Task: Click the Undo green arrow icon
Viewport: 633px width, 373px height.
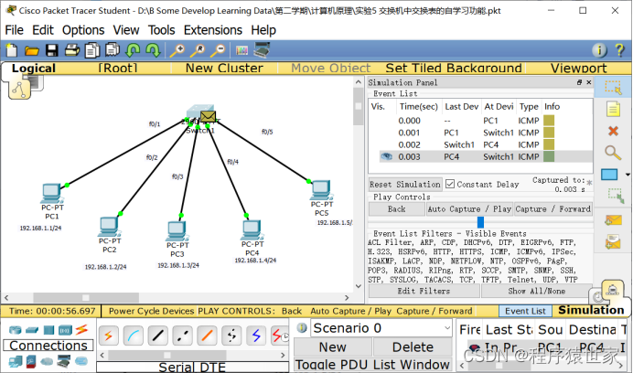Action: click(133, 50)
